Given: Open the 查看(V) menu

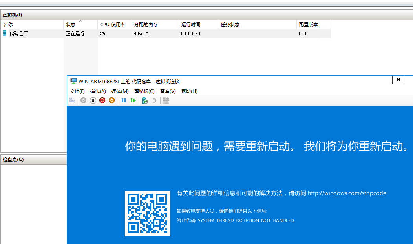Looking at the screenshot, I should click(x=168, y=91).
